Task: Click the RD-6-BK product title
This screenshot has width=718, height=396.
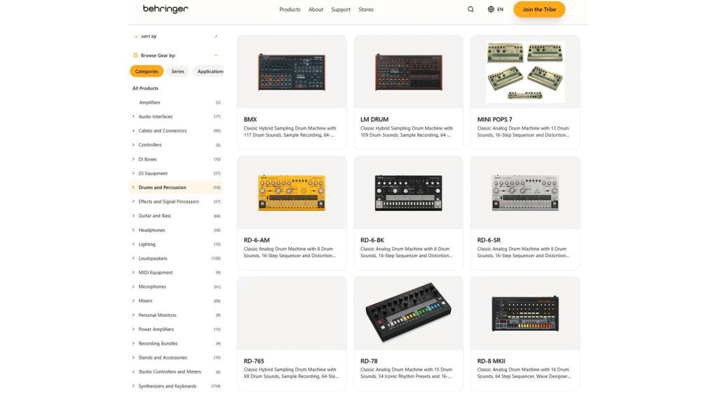Action: tap(372, 240)
